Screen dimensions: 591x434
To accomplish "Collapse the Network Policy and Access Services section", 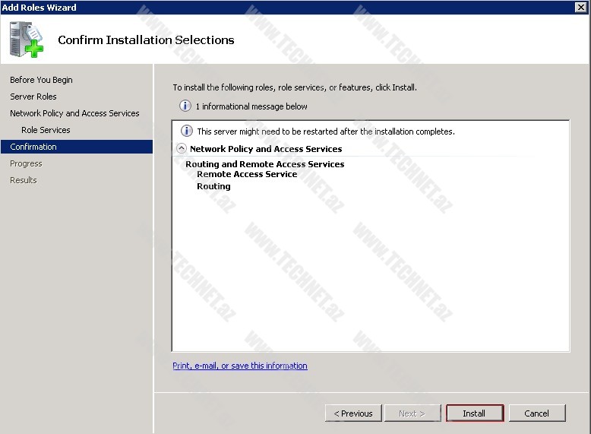I will click(x=182, y=149).
